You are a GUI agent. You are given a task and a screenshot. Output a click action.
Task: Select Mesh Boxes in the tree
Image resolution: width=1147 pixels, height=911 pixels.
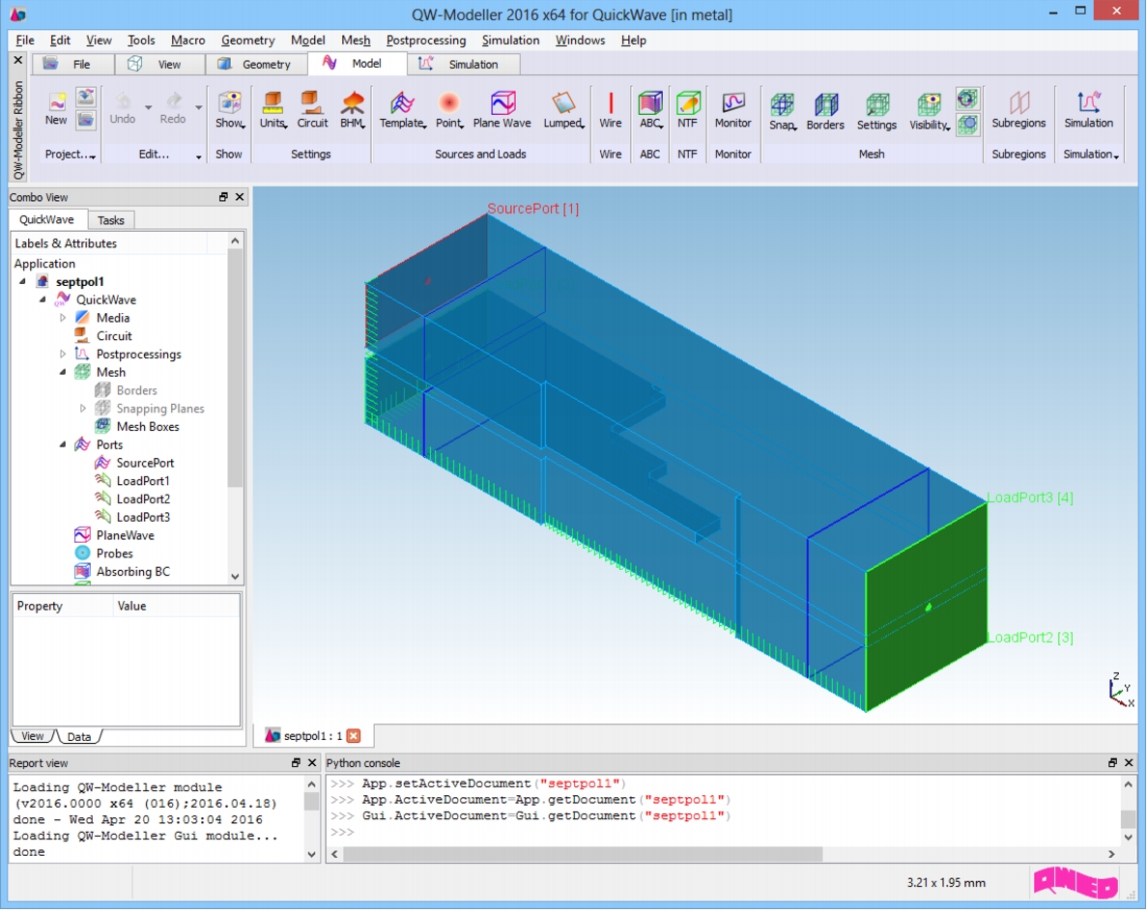(147, 427)
